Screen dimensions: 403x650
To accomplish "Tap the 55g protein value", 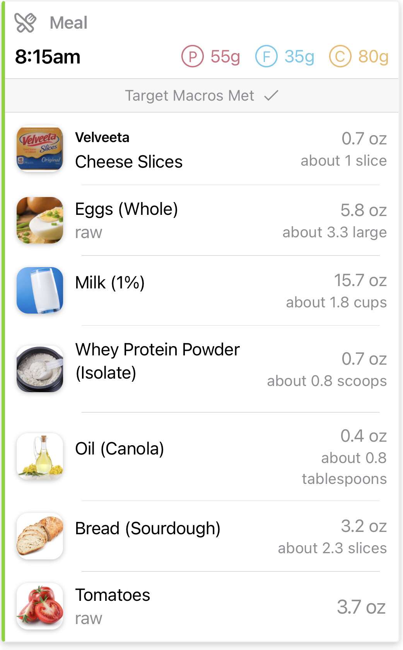I will (225, 57).
